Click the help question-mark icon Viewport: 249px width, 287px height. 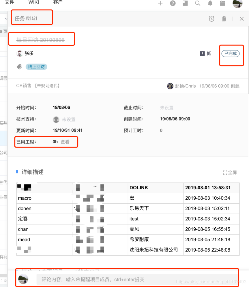point(173,4)
